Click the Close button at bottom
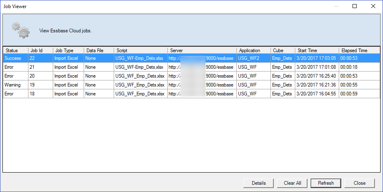Image resolution: width=383 pixels, height=192 pixels. point(359,183)
